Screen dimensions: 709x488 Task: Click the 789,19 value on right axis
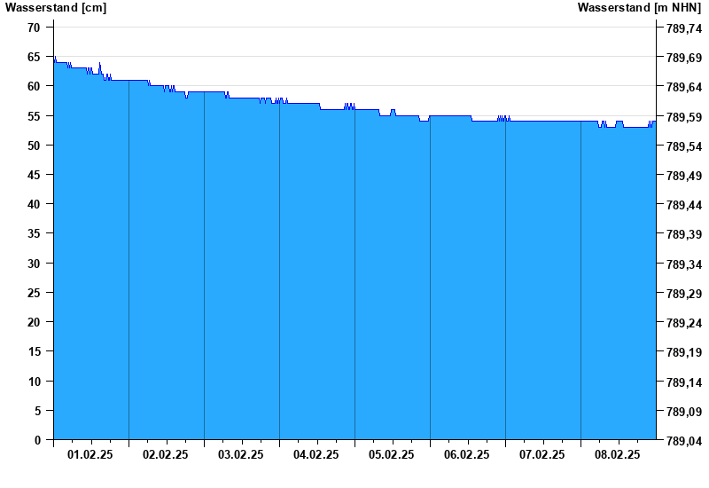coord(684,352)
